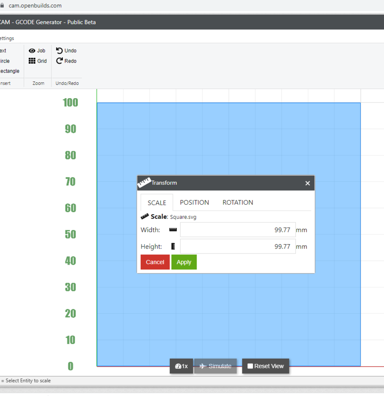Switch to the POSITION tab

[x=194, y=202]
